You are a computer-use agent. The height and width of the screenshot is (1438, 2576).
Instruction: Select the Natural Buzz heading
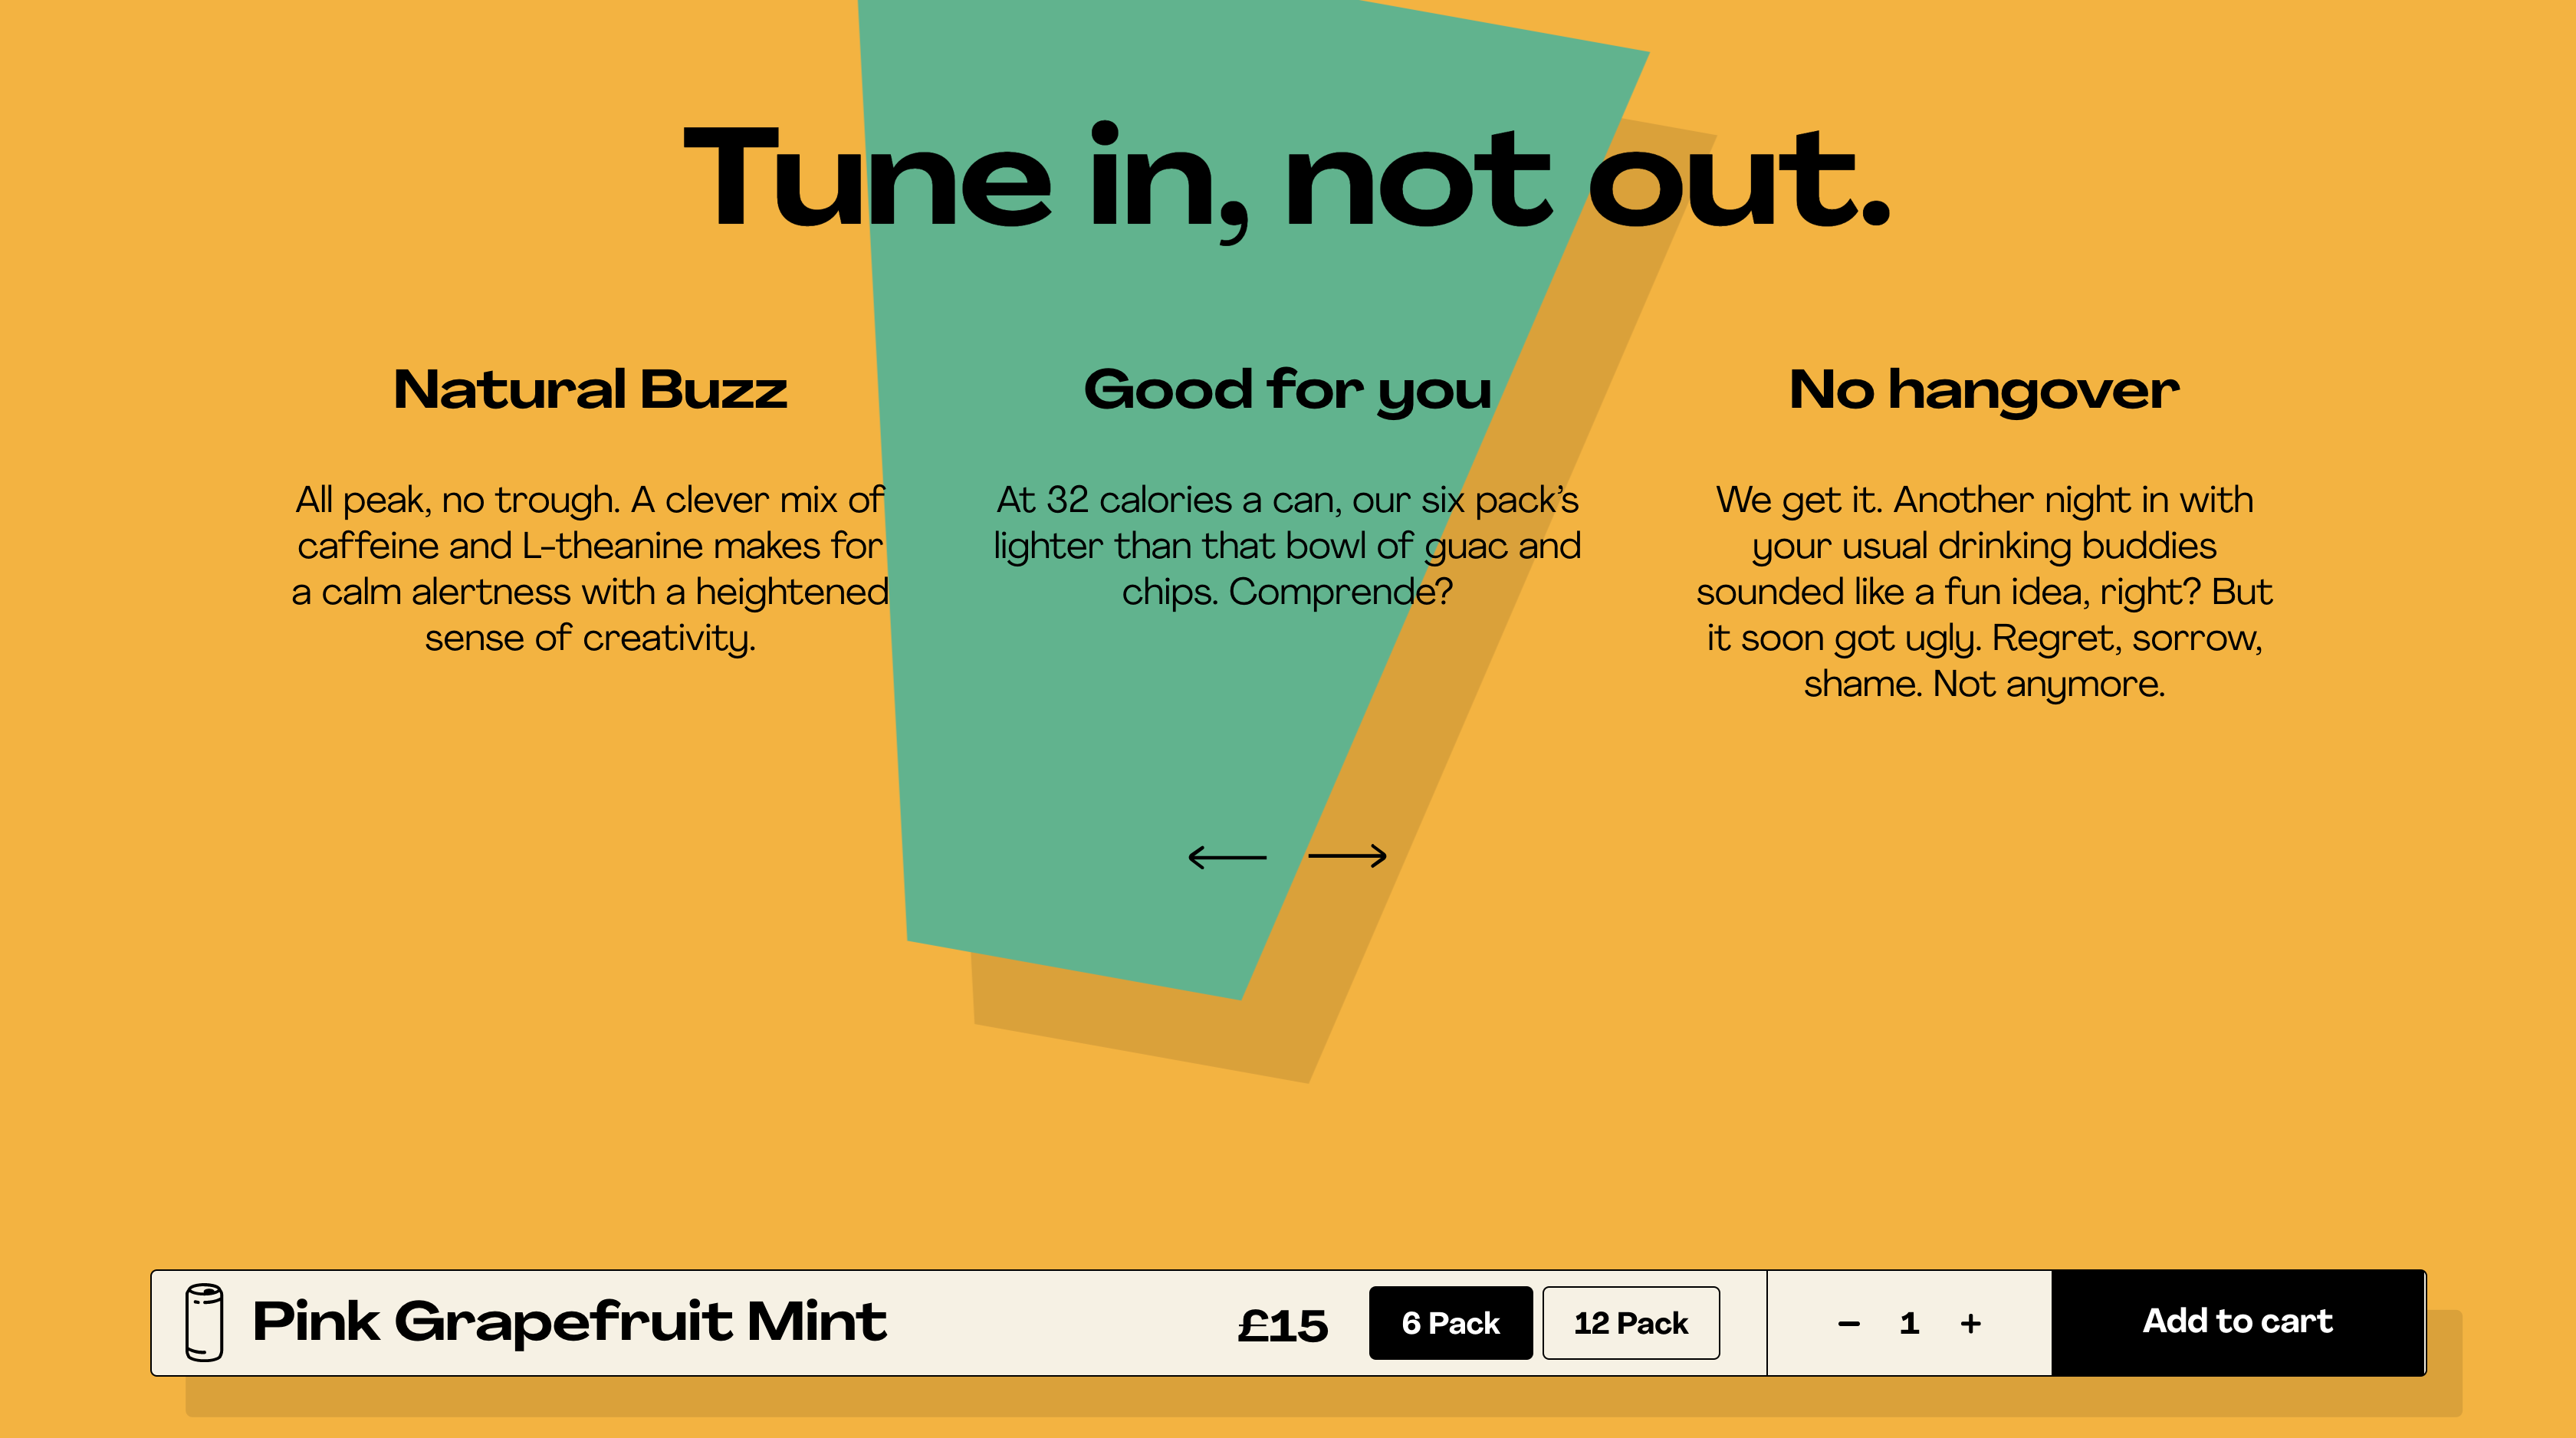click(x=590, y=389)
